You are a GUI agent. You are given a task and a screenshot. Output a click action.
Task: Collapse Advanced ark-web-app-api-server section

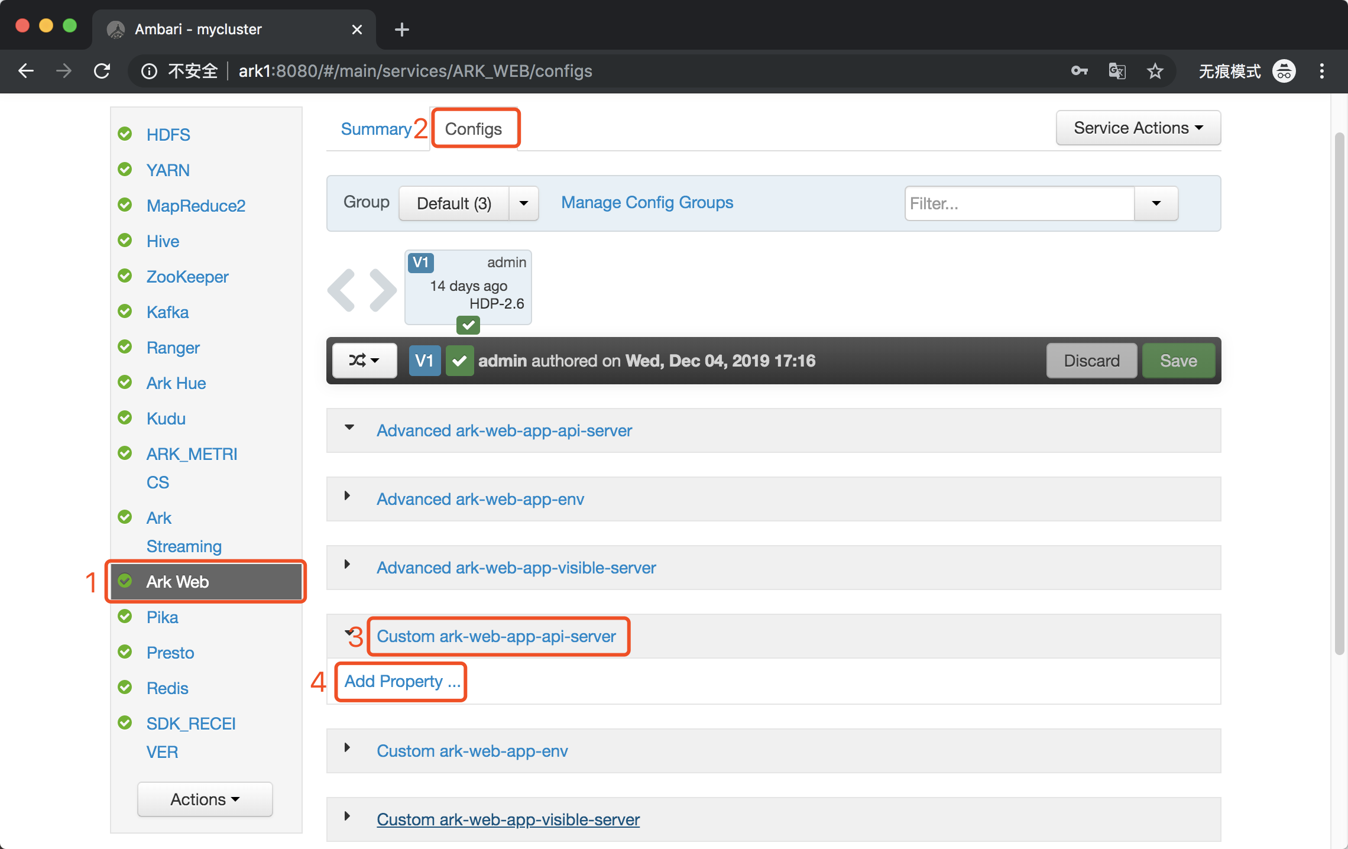pos(349,427)
